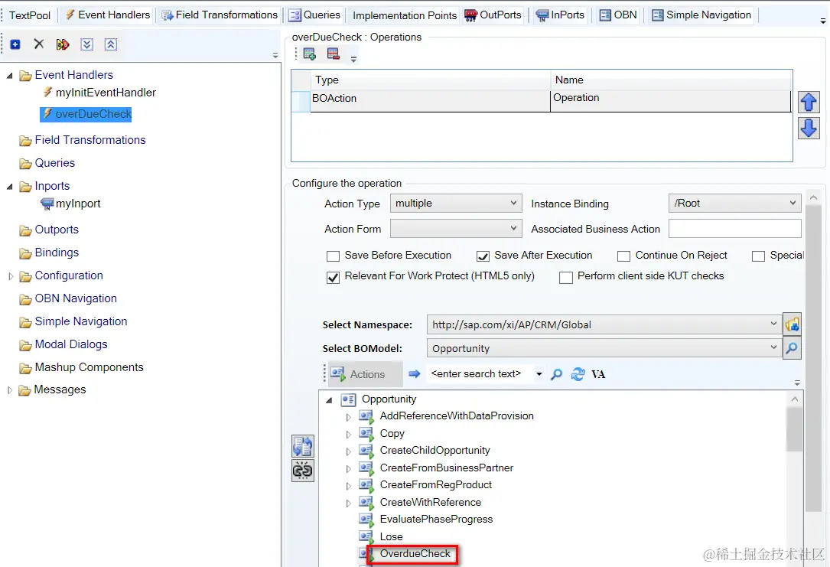
Task: Click the magnifier icon beside Select BOModel
Action: [792, 348]
